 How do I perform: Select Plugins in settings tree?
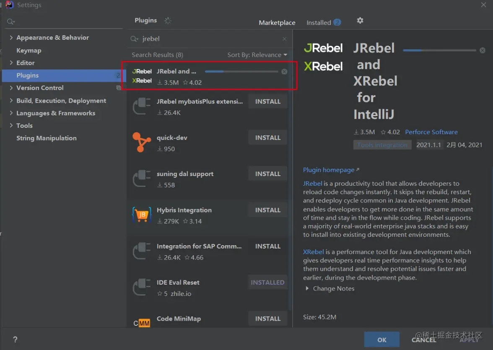(64, 75)
